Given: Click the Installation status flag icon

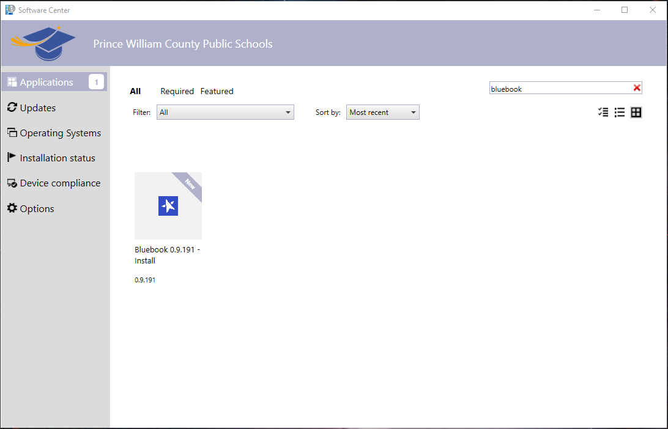Looking at the screenshot, I should coord(12,158).
